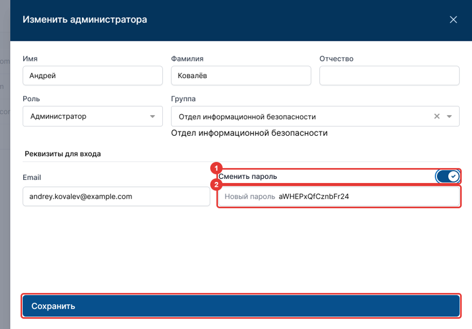Toggle the Сменить пароль switch
Image resolution: width=472 pixels, height=329 pixels.
coord(447,177)
